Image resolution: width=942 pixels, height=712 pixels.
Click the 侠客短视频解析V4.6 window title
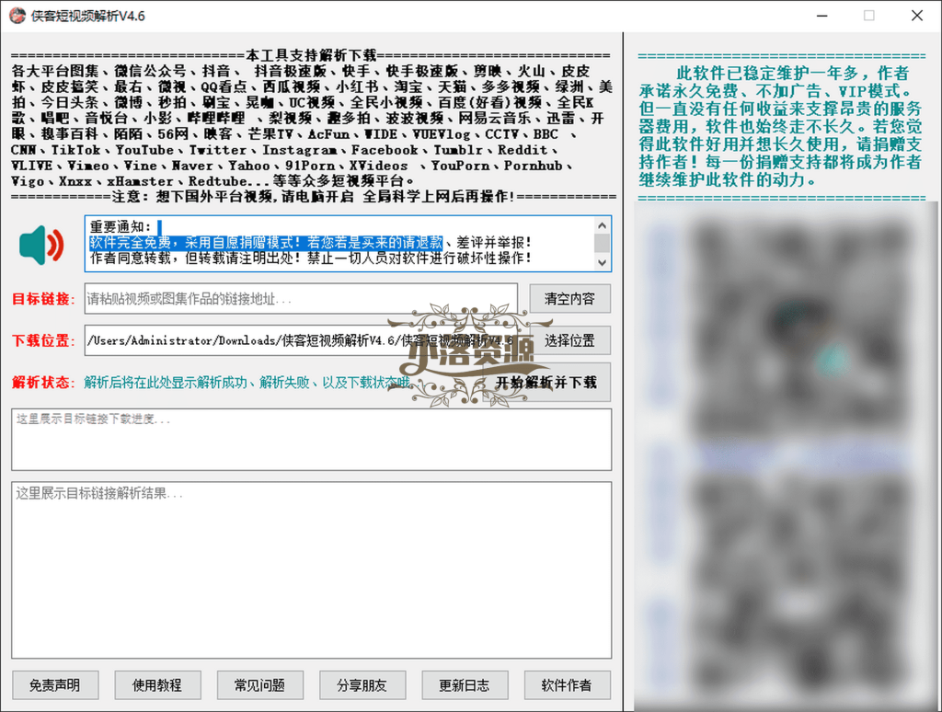[88, 17]
